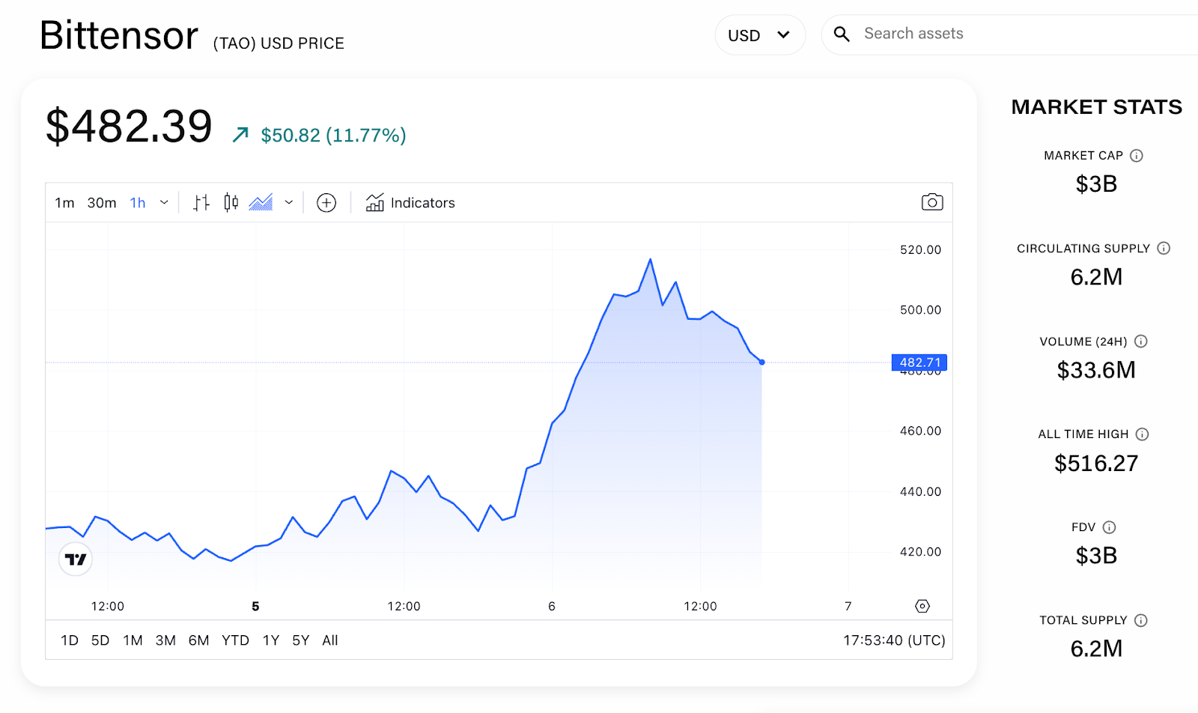Image resolution: width=1198 pixels, height=713 pixels.
Task: Add comparison symbol with plus icon
Action: point(326,203)
